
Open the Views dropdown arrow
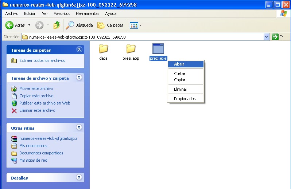pyautogui.click(x=140, y=25)
